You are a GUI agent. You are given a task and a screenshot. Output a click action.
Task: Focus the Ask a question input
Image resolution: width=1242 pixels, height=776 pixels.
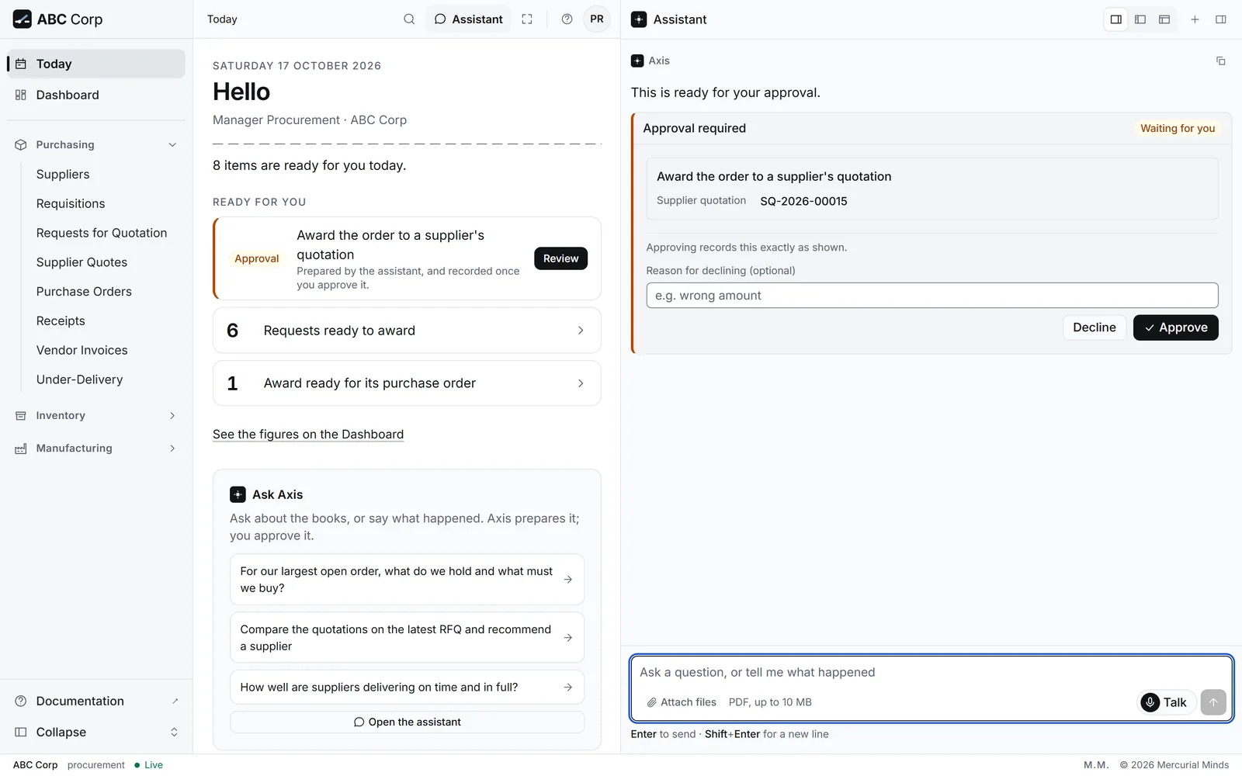(931, 673)
